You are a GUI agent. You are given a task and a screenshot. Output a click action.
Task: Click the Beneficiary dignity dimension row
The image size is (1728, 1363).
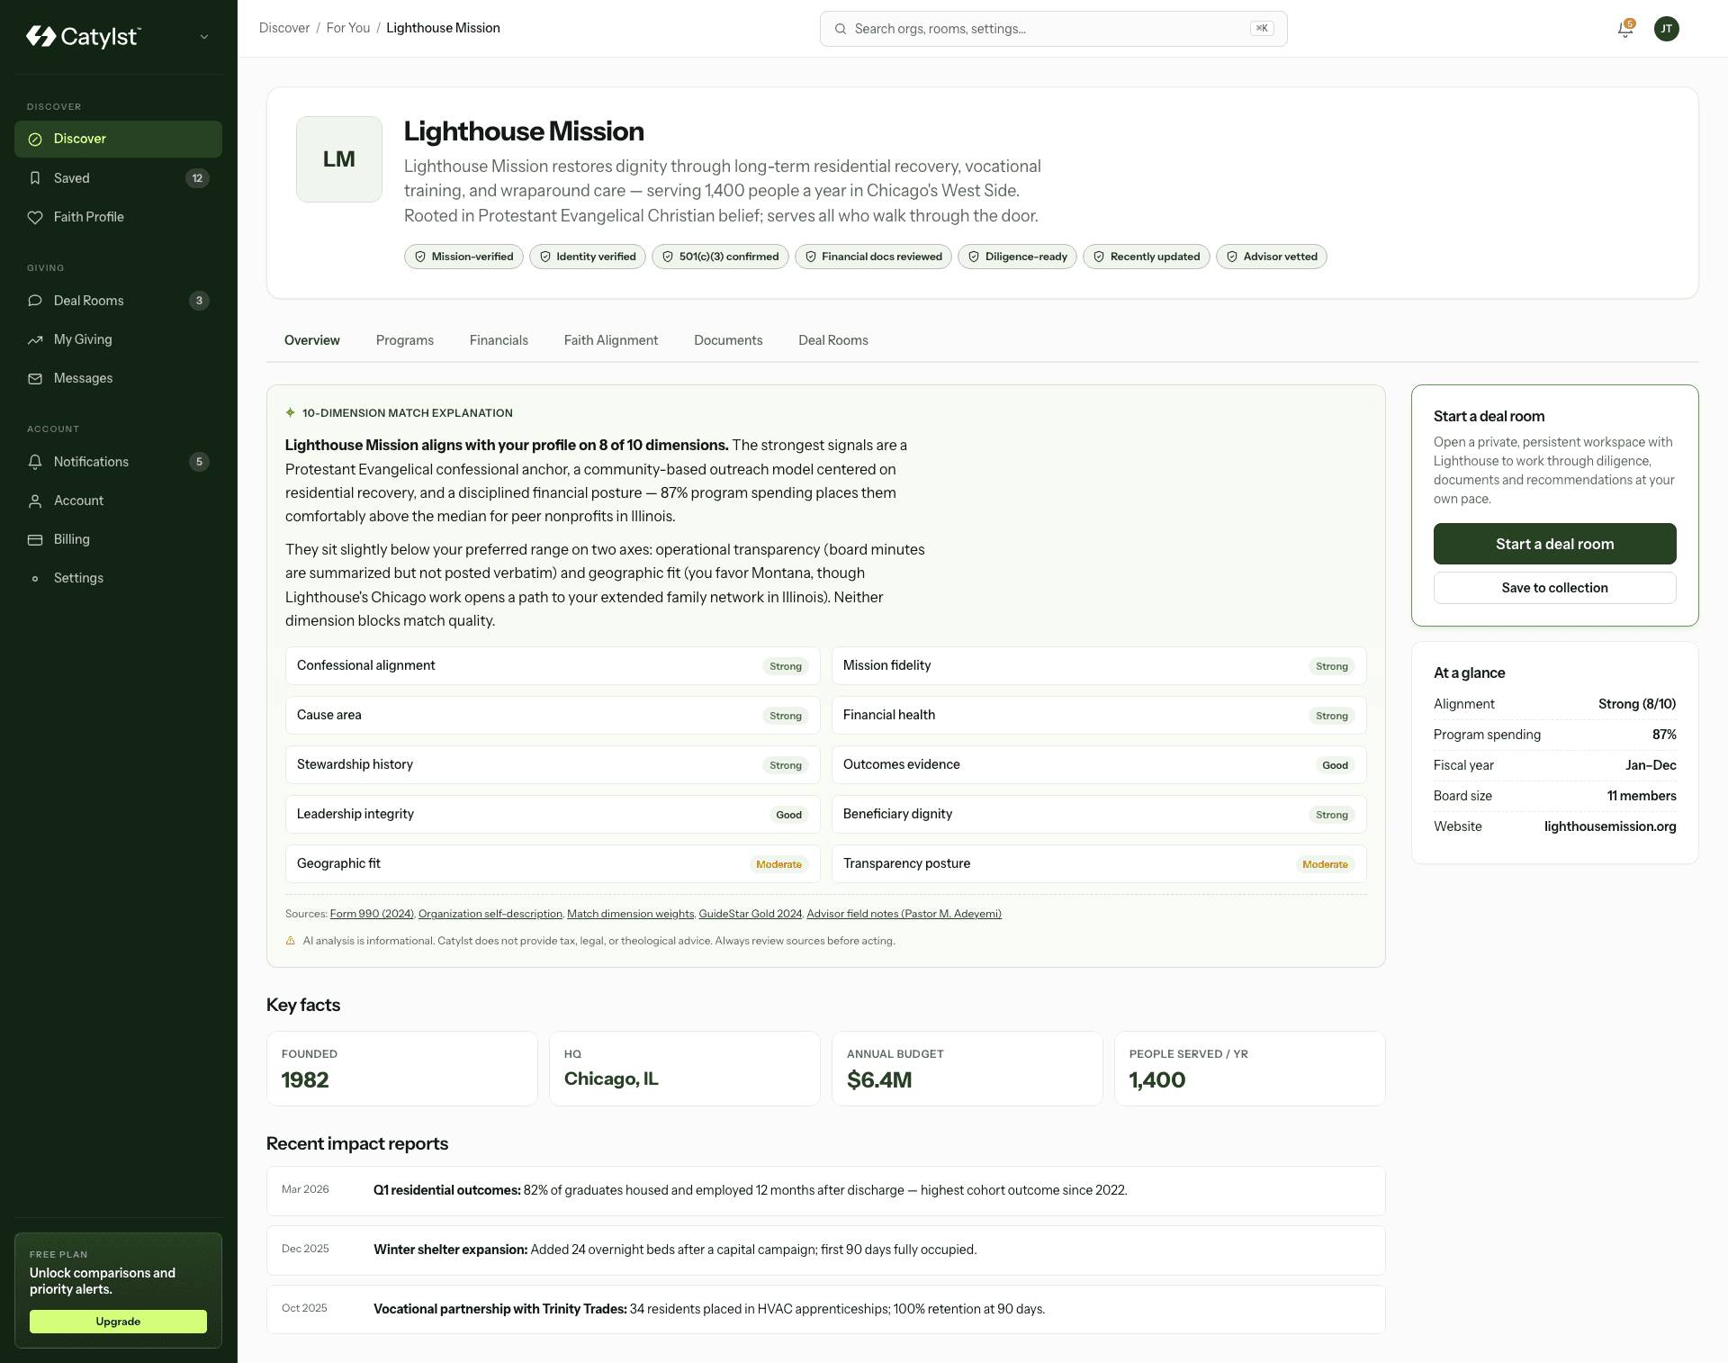pyautogui.click(x=1099, y=815)
